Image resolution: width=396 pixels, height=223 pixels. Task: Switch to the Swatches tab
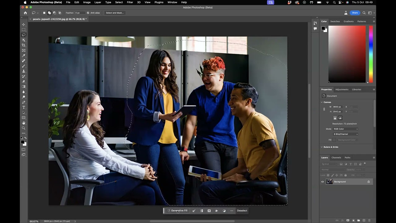[x=335, y=21]
